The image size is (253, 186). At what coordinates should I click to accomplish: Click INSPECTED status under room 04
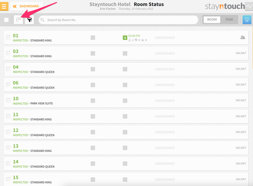tap(21, 72)
